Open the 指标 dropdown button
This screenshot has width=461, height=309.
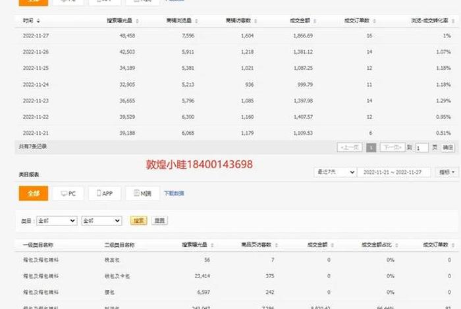(447, 172)
